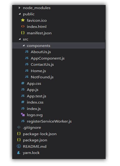Image resolution: width=120 pixels, height=166 pixels.
Task: Click the purple image icon beside logo.svg
Action: tap(23, 114)
